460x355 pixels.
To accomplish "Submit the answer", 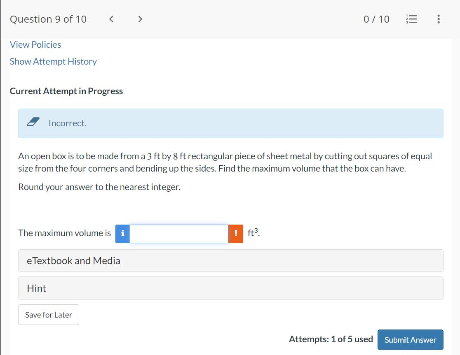I will click(x=410, y=340).
